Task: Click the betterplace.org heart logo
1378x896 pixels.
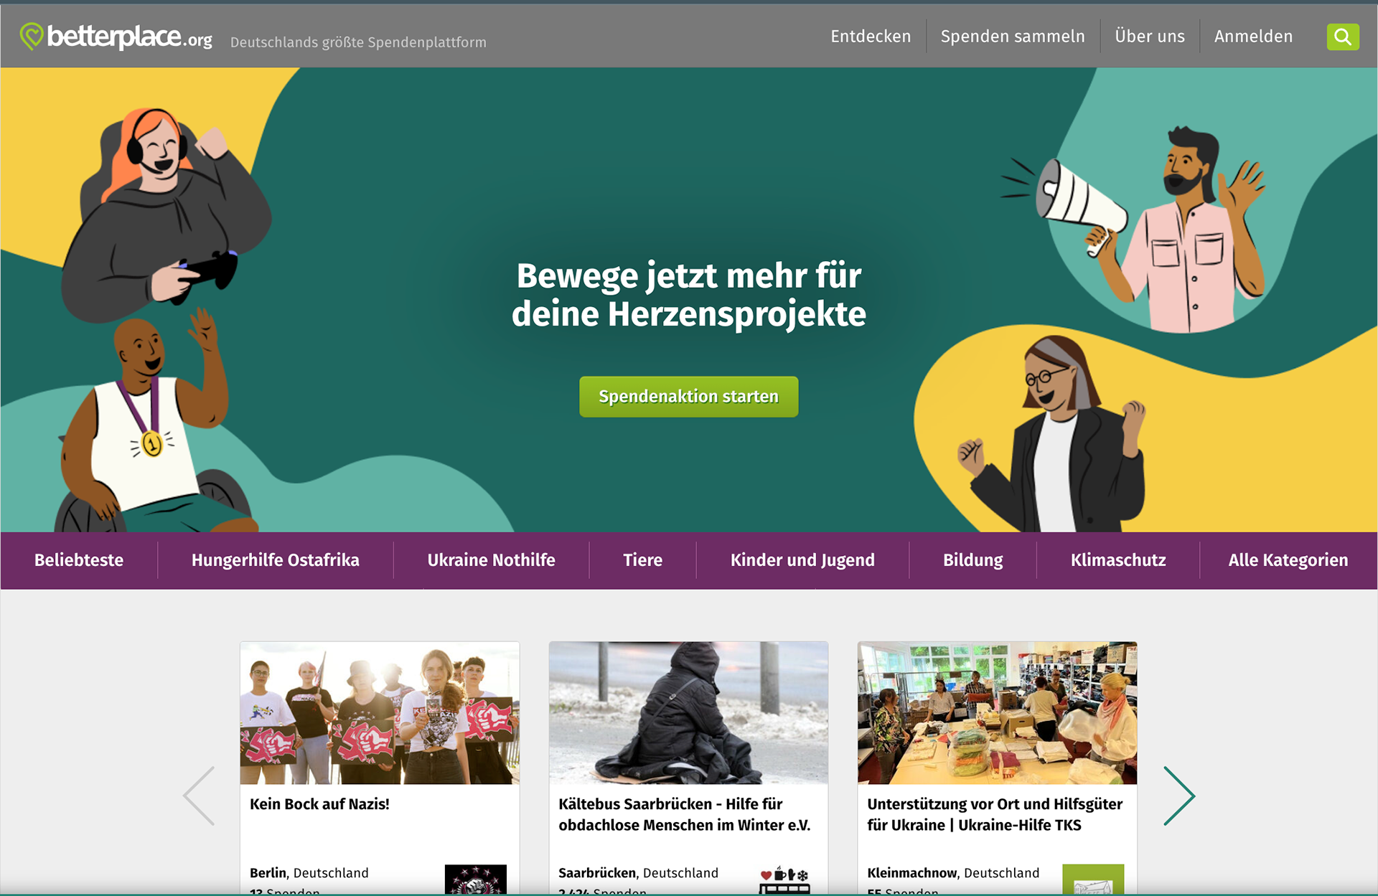Action: pyautogui.click(x=32, y=36)
